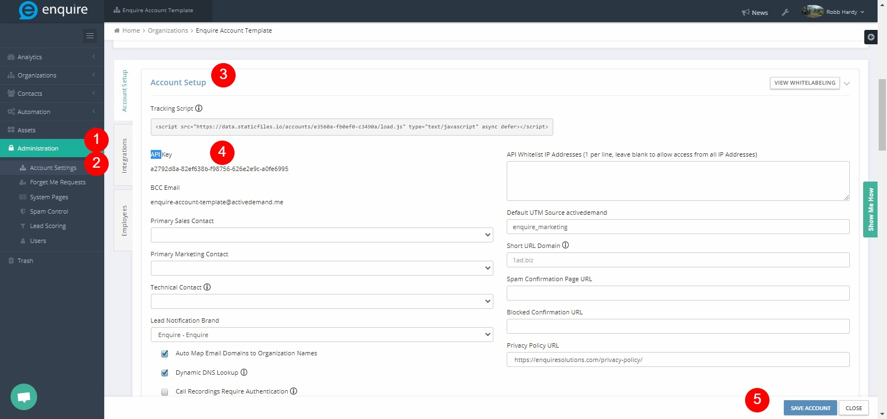Screen dimensions: 887x419
Task: Open the News announcements icon
Action: [746, 12]
